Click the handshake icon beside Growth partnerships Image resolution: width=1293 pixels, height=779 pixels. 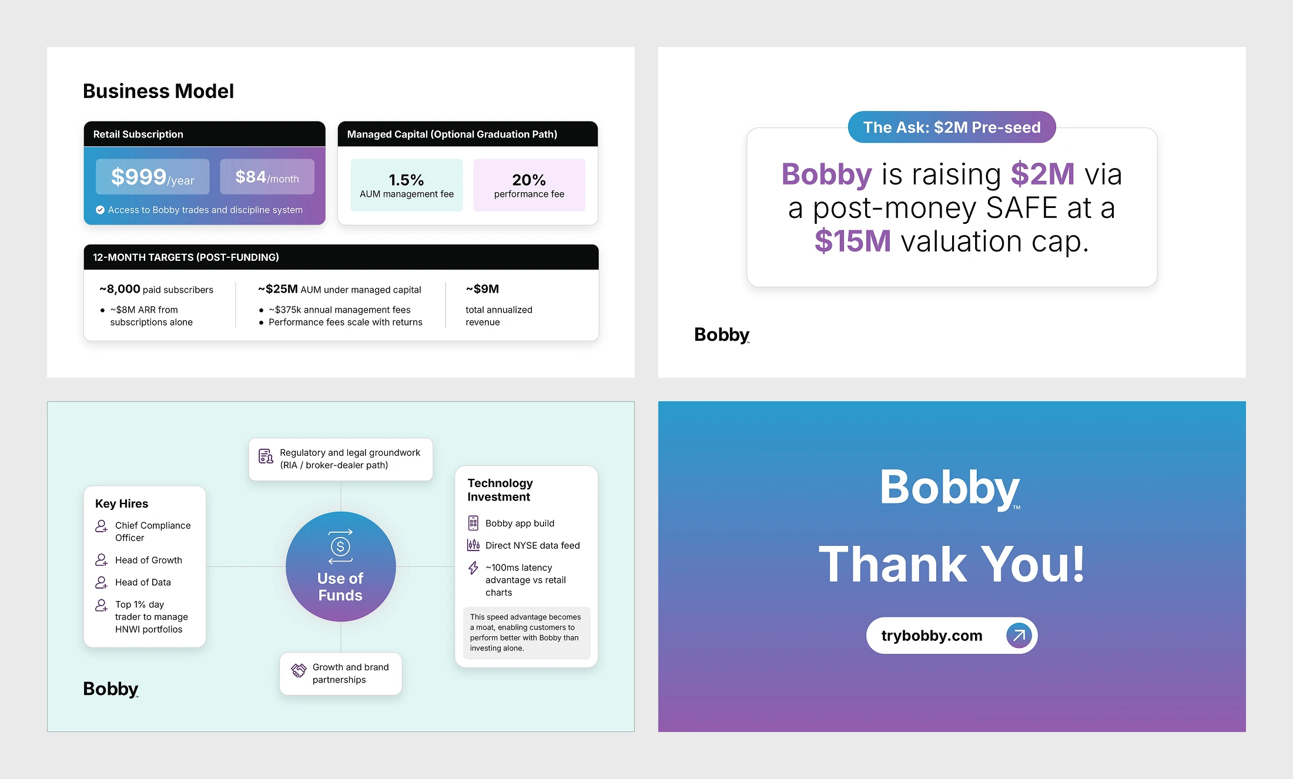tap(299, 670)
